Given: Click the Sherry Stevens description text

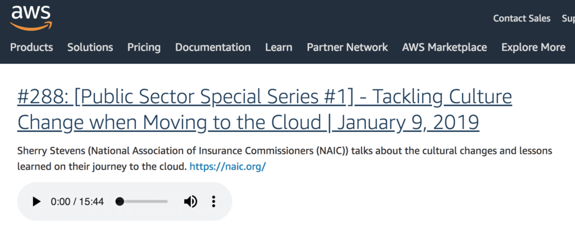Looking at the screenshot, I should (x=285, y=159).
